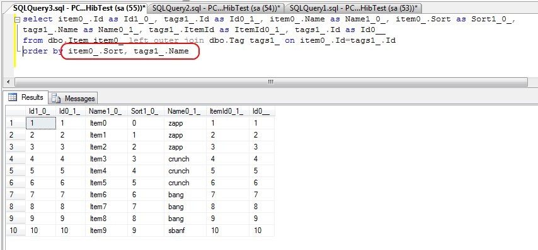Viewport: 538px width, 250px height.
Task: Click the Item3 cell
Action: click(x=106, y=159)
